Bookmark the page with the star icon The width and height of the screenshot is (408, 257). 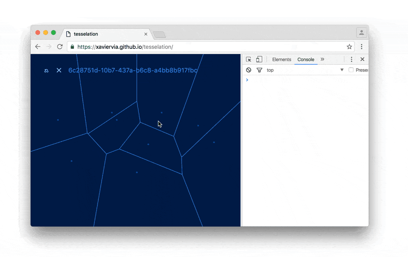point(349,47)
